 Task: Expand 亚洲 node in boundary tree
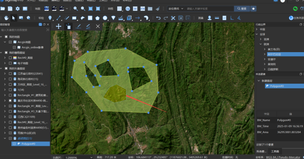click(261, 39)
